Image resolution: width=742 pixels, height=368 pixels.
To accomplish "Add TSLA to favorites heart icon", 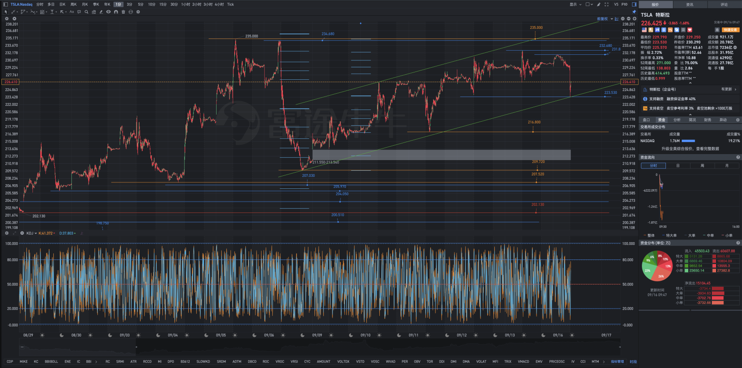I will coord(690,30).
